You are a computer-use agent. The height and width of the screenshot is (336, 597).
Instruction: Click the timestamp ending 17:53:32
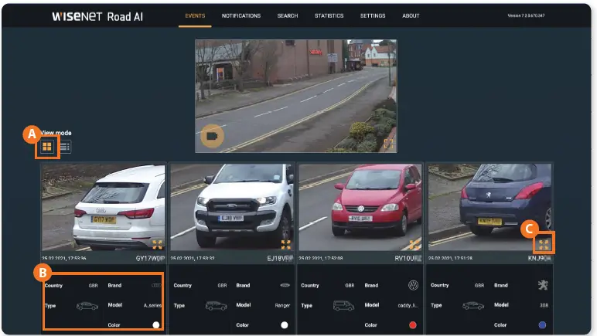(193, 259)
